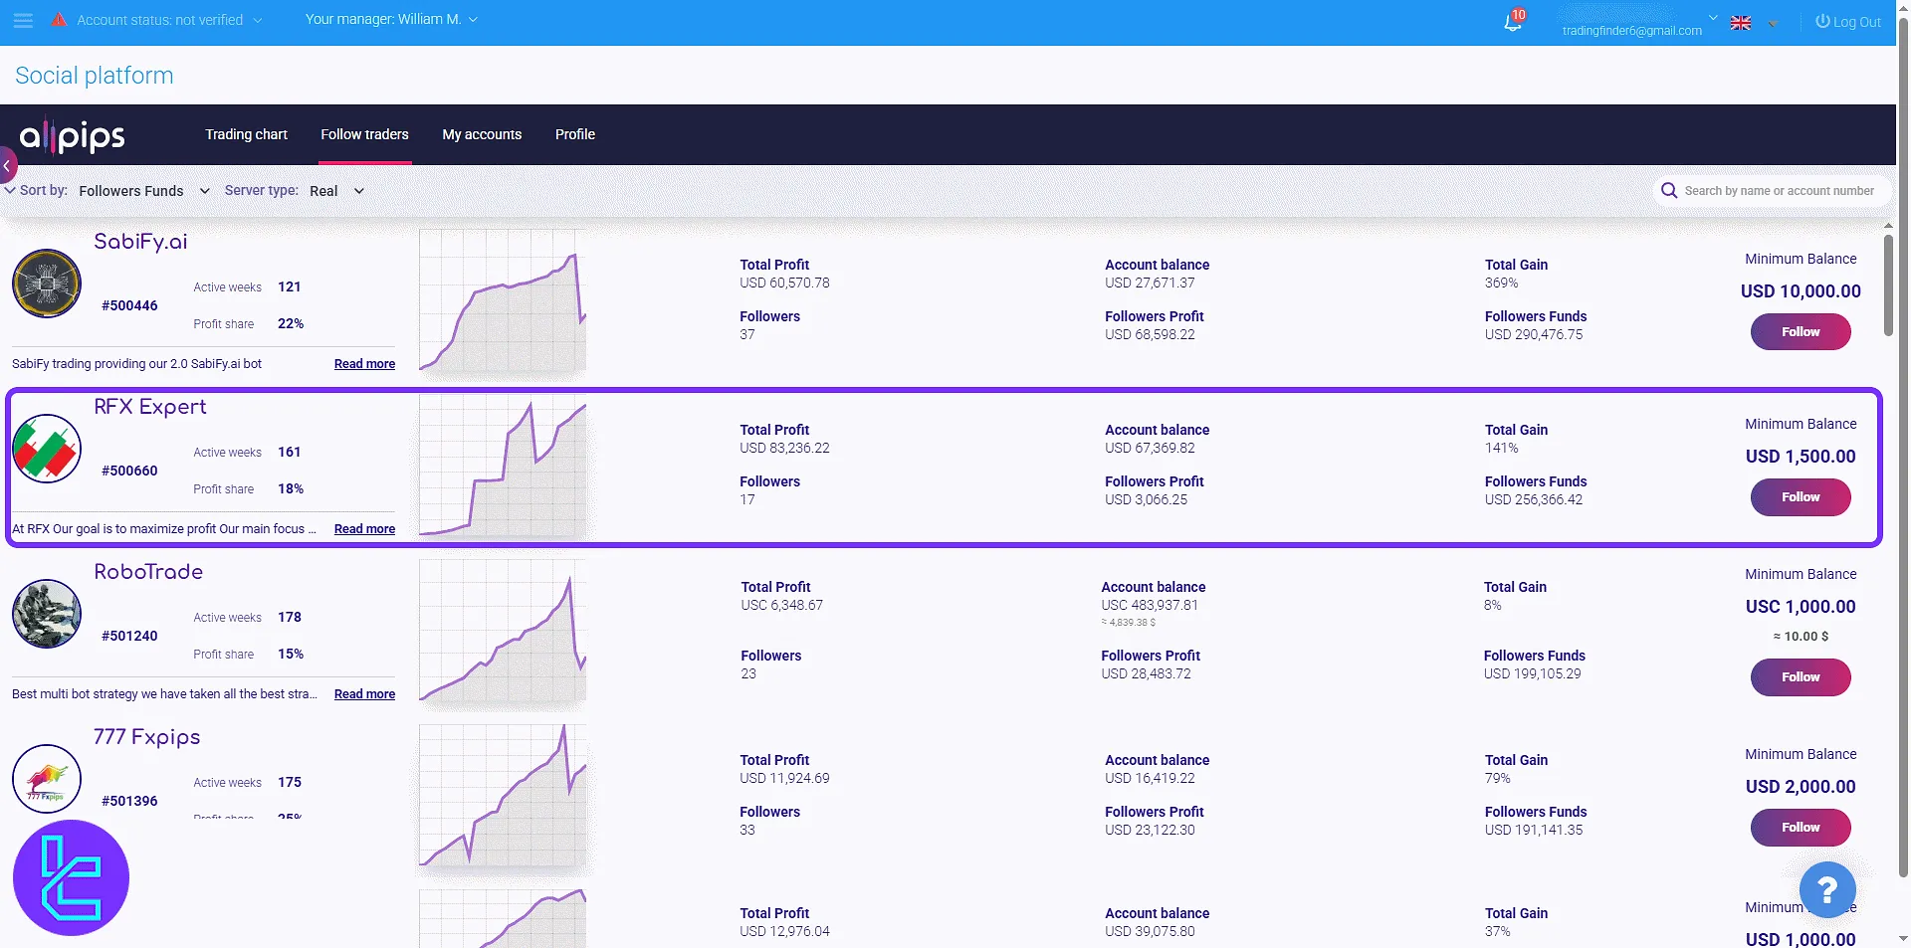Viewport: 1911px width, 948px height.
Task: Follow the 777 Fxpips trader
Action: (1801, 828)
